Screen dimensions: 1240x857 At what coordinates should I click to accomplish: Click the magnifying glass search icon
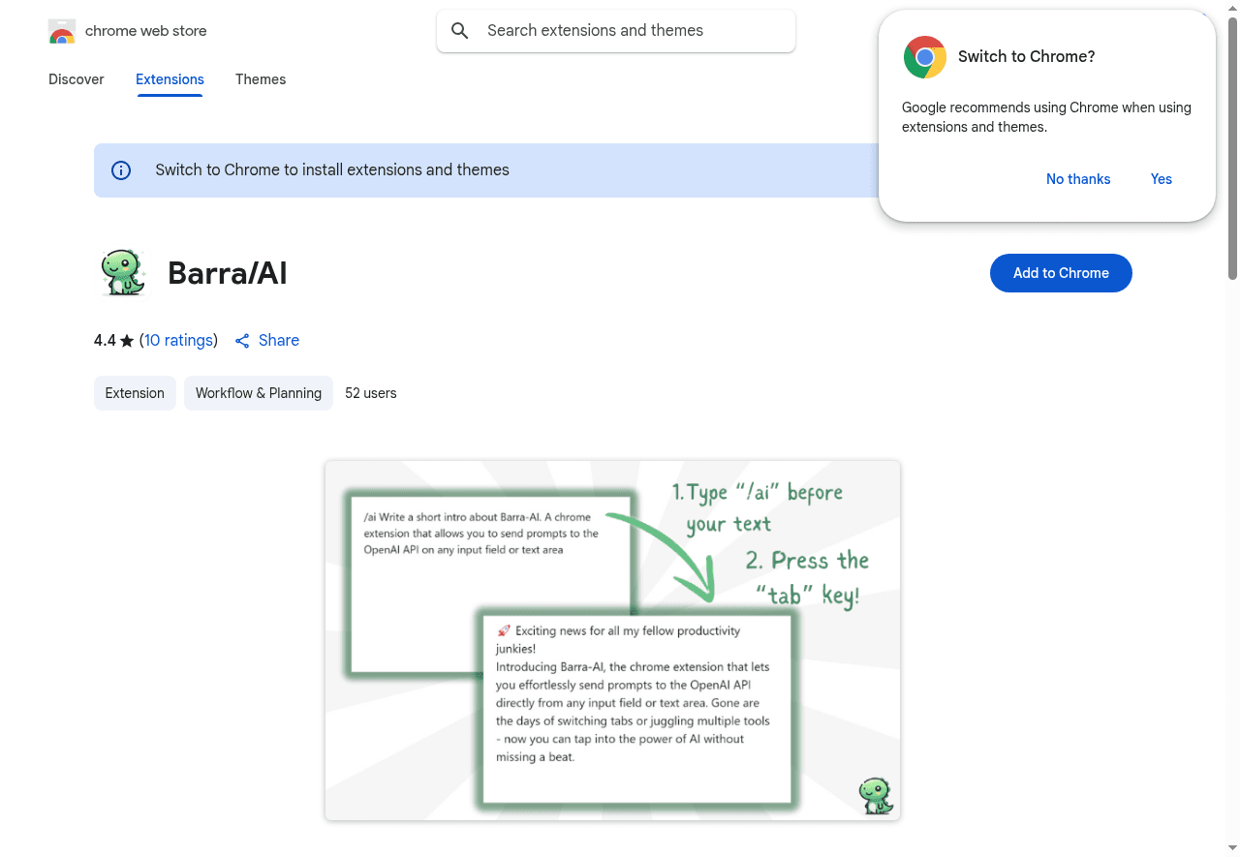click(x=460, y=31)
